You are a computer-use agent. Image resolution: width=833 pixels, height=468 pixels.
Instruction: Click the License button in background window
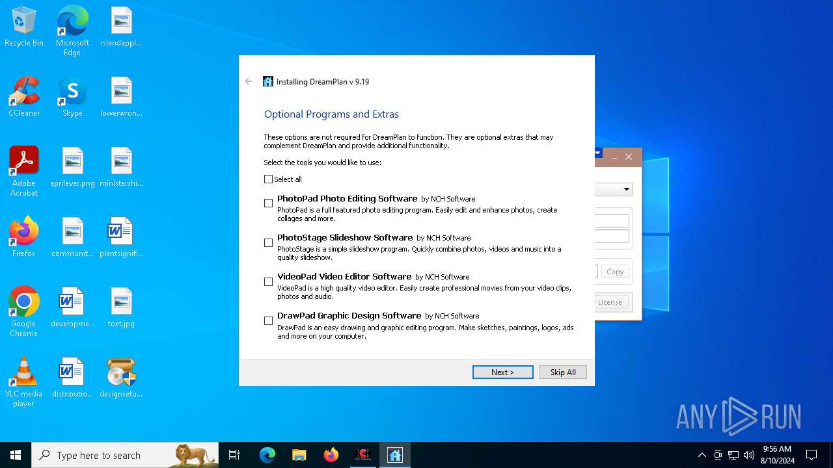612,302
